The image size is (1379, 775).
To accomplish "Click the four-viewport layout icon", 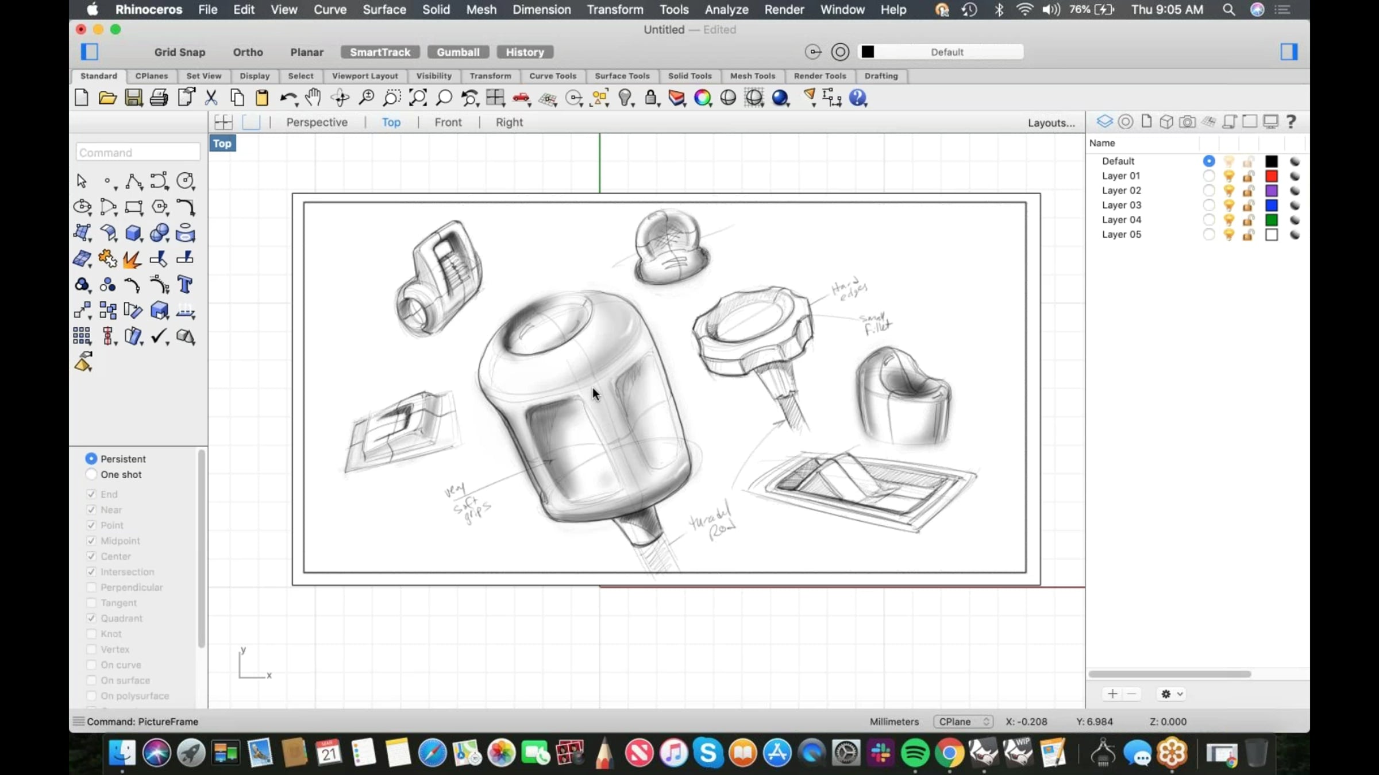I will pos(223,122).
